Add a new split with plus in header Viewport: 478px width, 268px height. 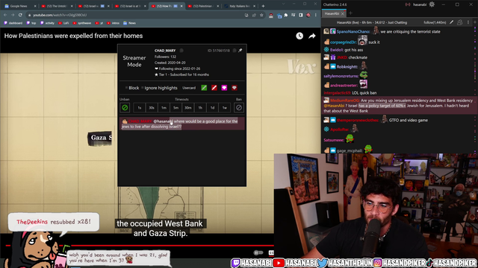click(x=475, y=22)
